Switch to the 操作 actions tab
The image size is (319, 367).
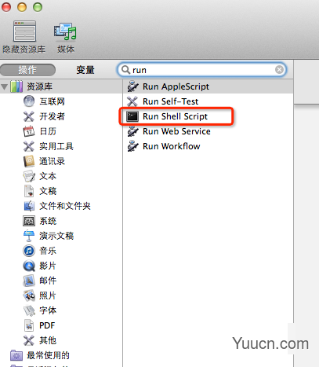[27, 70]
